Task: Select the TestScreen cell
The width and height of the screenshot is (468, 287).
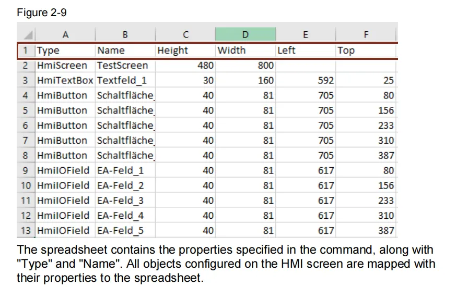Action: click(125, 66)
